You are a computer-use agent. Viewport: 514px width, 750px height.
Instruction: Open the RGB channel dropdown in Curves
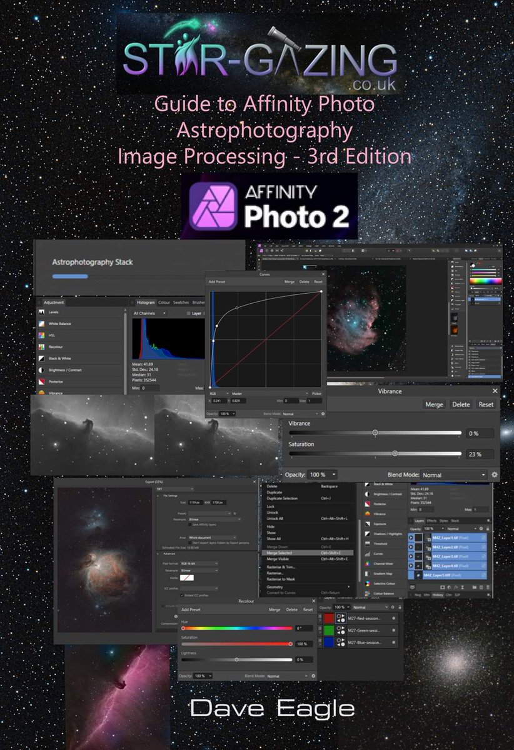point(218,394)
